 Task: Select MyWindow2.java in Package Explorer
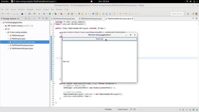(x=19, y=39)
